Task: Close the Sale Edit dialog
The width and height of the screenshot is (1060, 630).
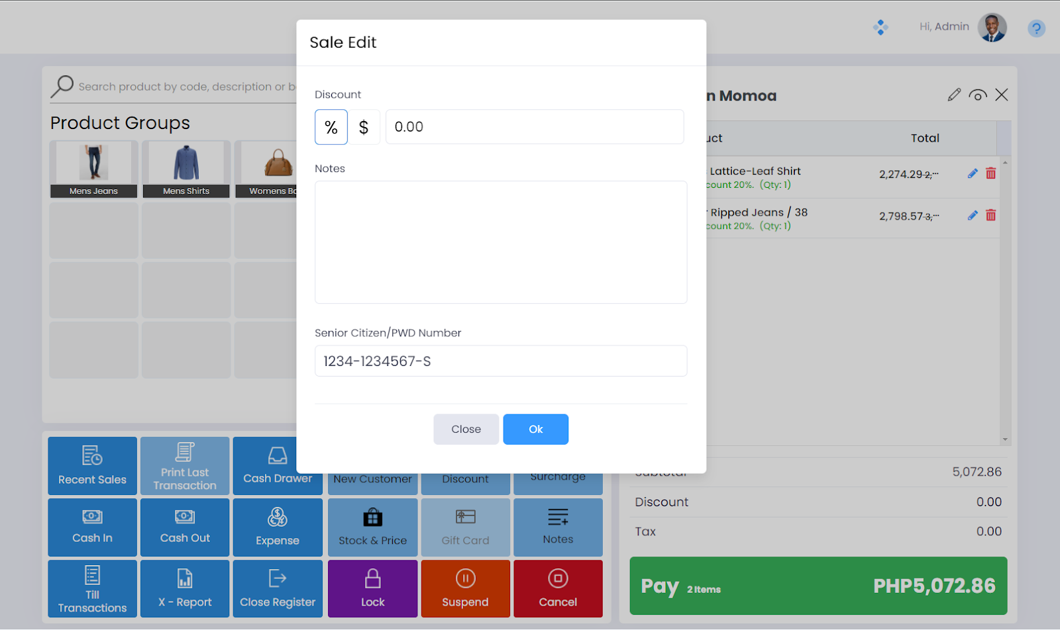Action: 466,429
